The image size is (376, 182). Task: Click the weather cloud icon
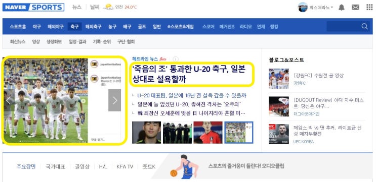108,7
